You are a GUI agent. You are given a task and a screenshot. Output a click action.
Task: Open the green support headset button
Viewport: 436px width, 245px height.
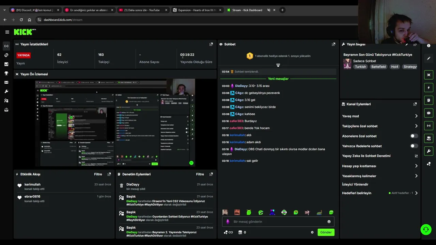(x=426, y=230)
